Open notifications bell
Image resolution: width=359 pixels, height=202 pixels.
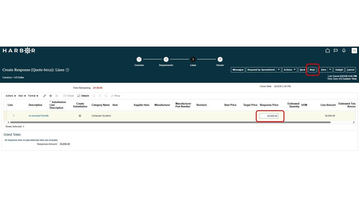click(x=344, y=50)
